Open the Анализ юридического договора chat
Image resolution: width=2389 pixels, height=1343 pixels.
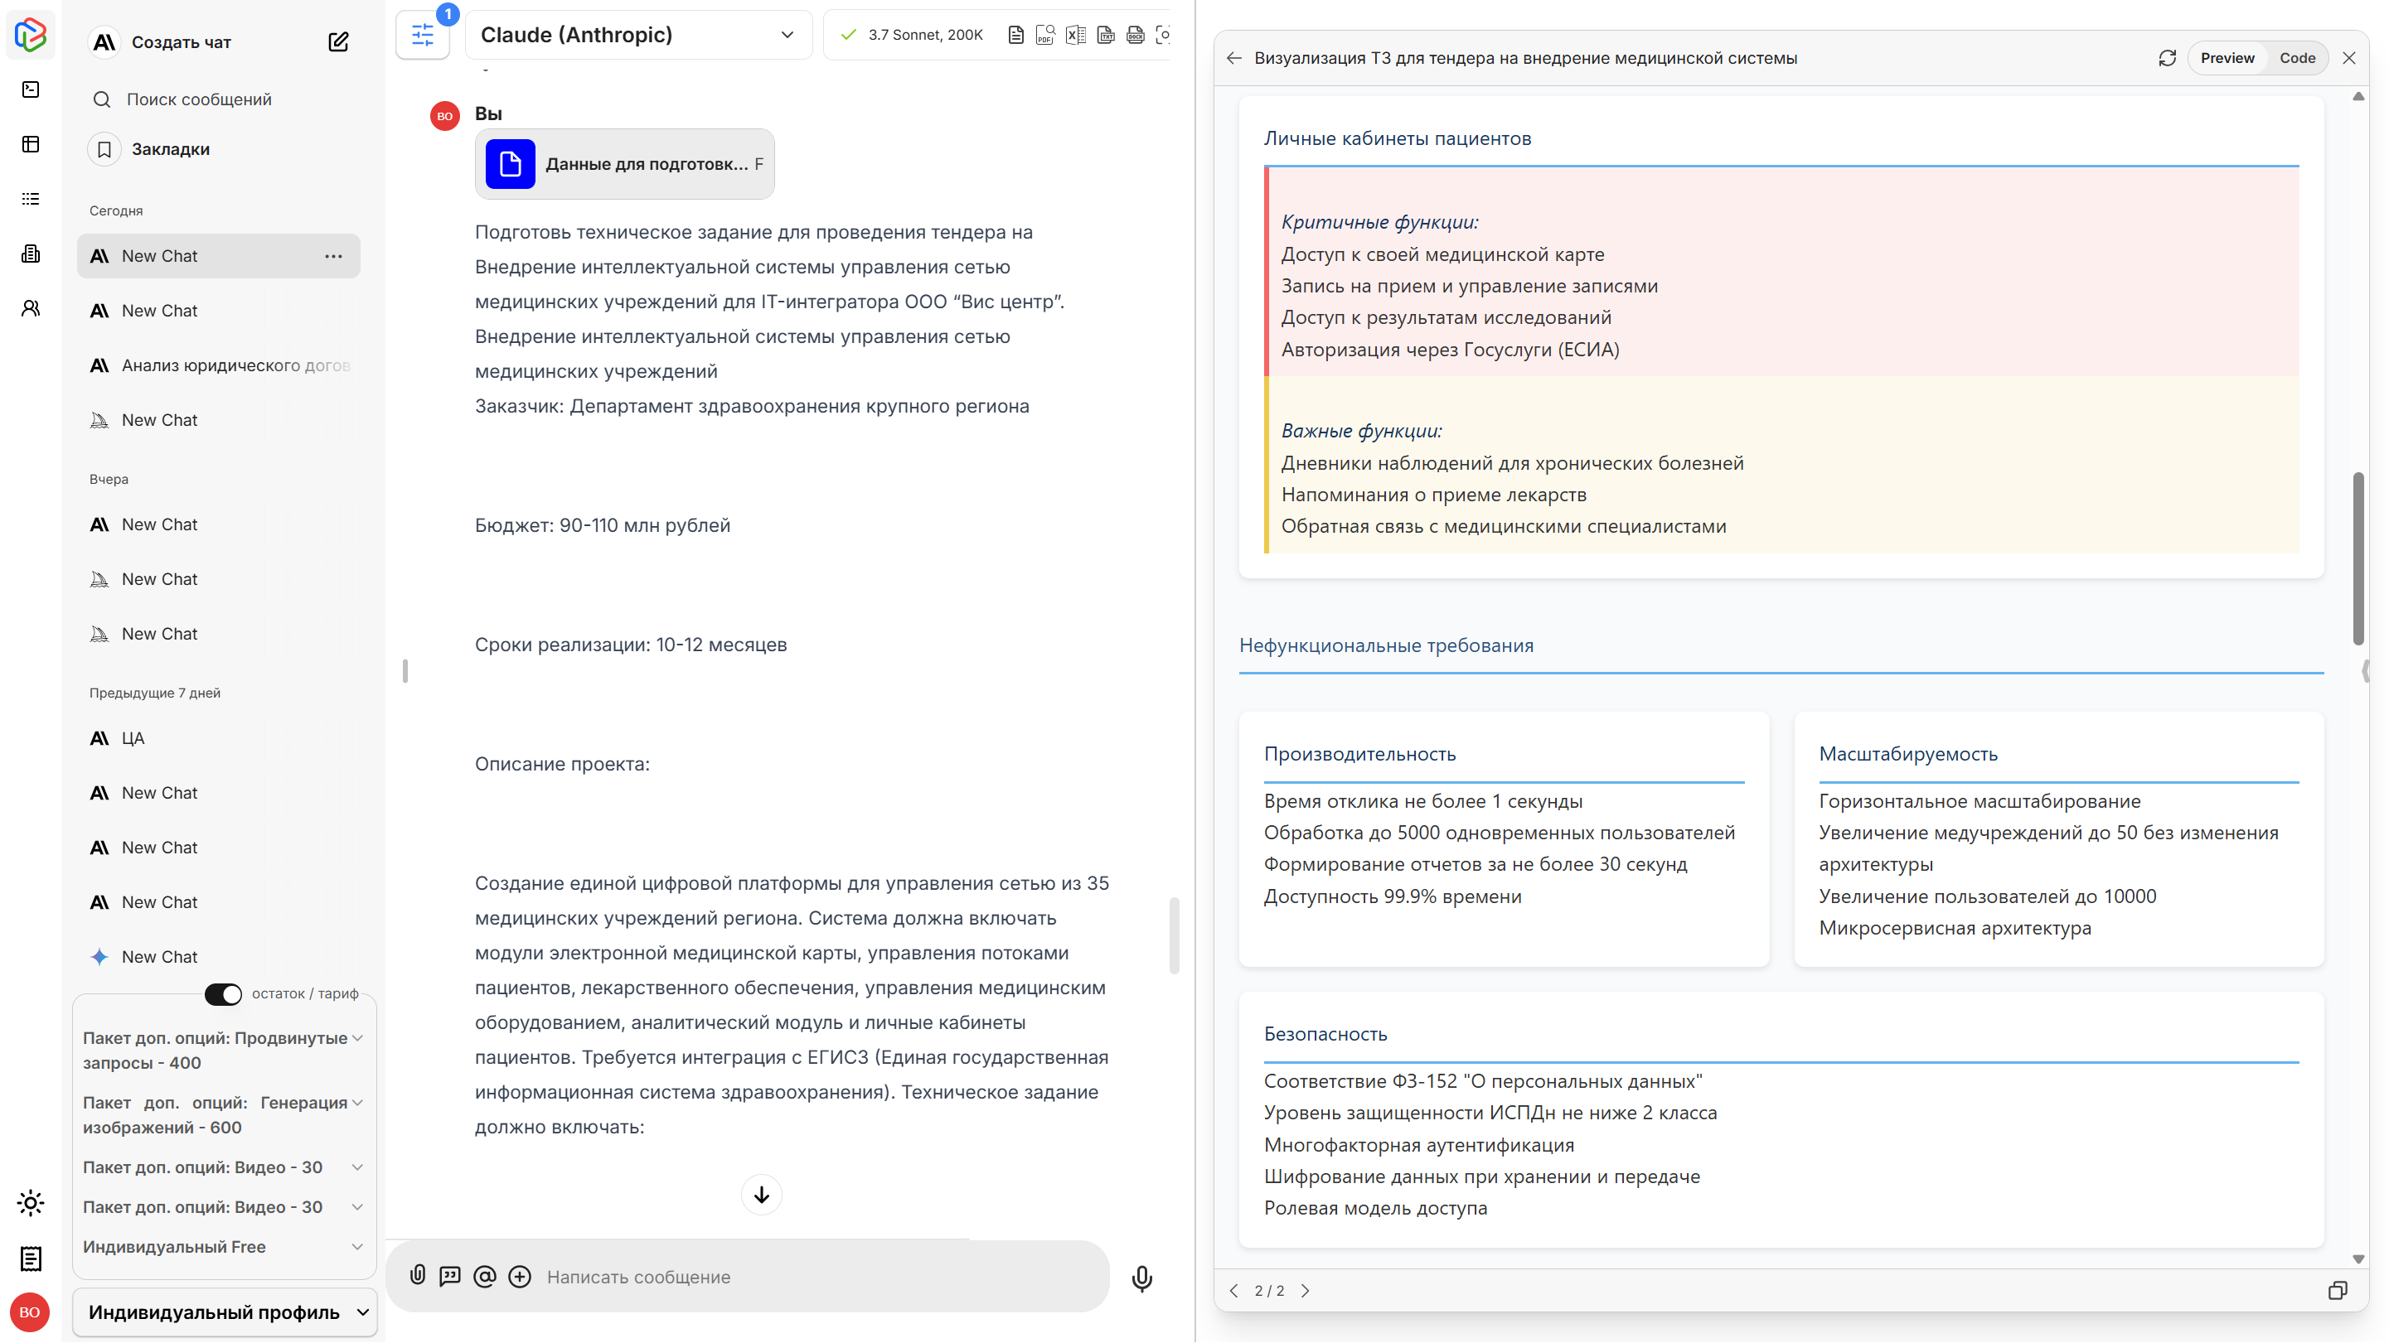click(219, 365)
